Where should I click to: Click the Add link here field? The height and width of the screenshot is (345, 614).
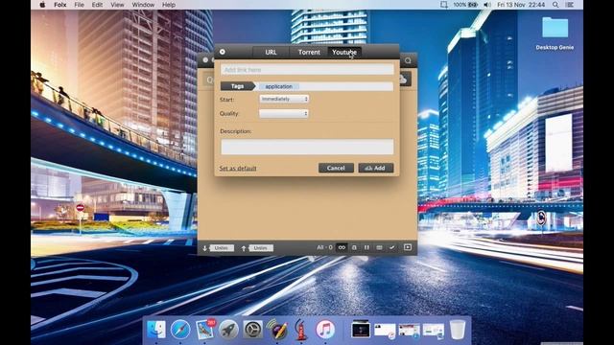tap(307, 70)
